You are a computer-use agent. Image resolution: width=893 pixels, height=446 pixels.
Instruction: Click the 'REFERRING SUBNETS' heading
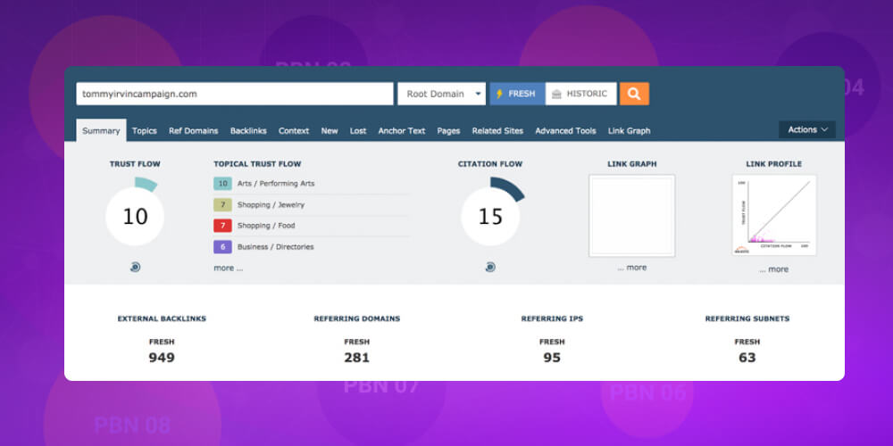[x=747, y=318]
